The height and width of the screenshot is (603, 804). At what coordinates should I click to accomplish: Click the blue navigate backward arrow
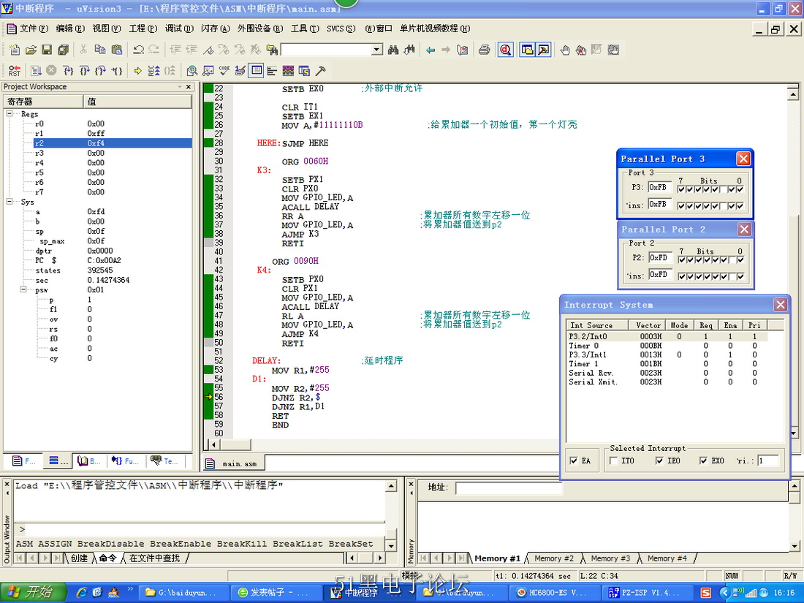coord(431,50)
